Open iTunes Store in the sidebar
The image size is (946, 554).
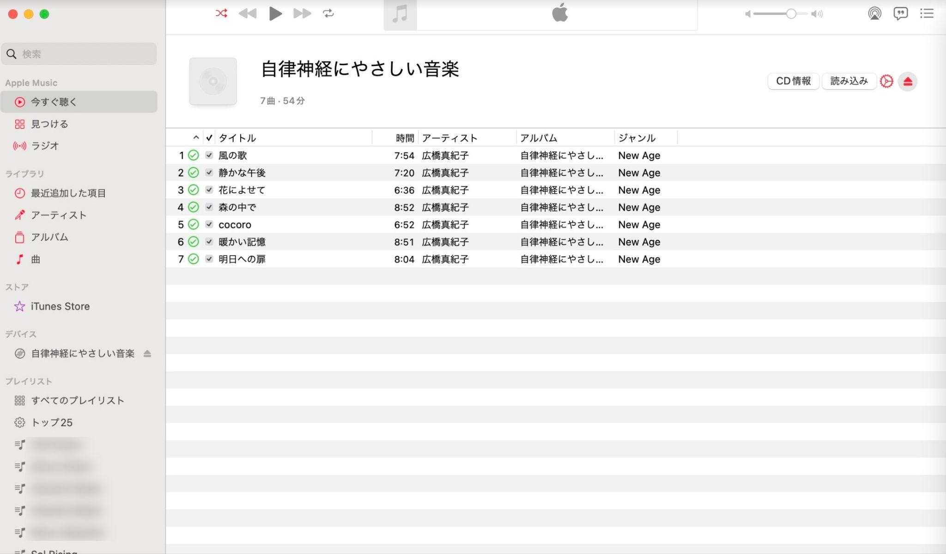pyautogui.click(x=79, y=306)
